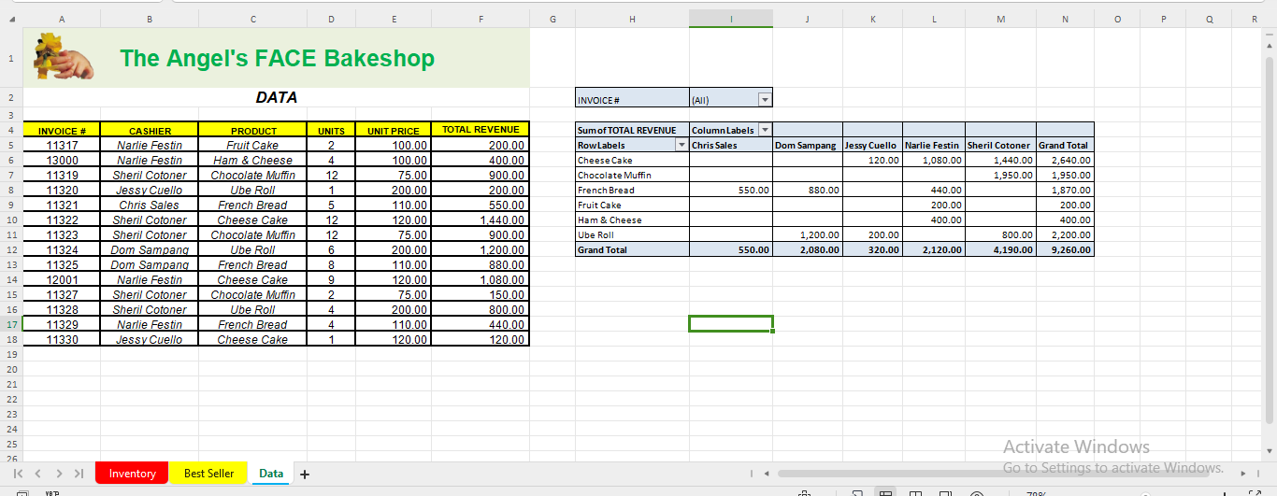This screenshot has height=496, width=1277.
Task: Jump to the last sheet arrow
Action: click(79, 474)
